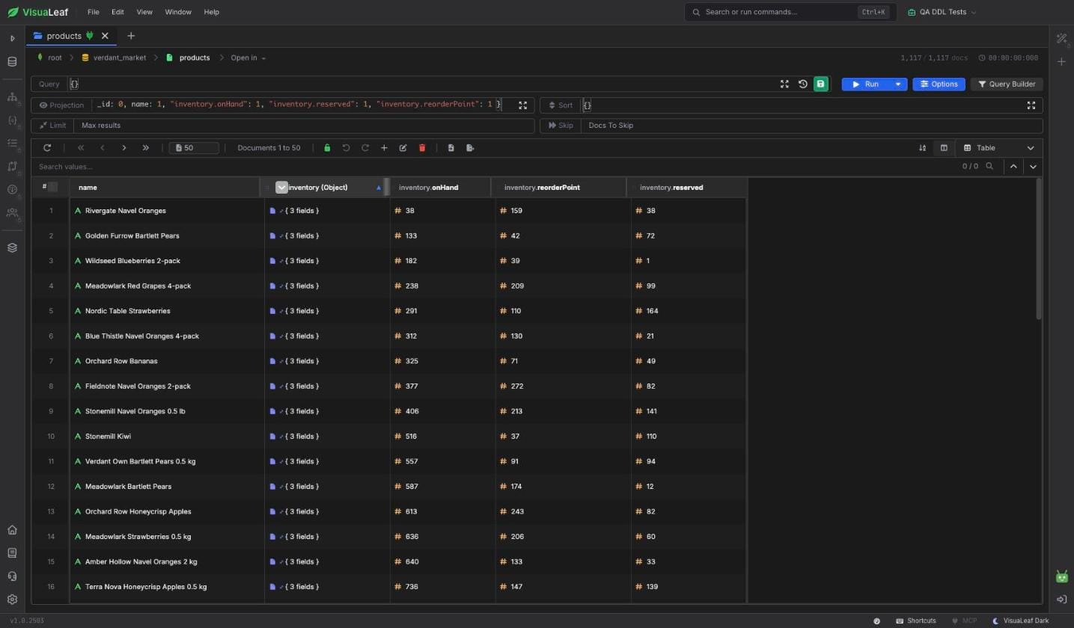The image size is (1074, 628).
Task: Click the green robot assistant icon
Action: tap(1062, 576)
